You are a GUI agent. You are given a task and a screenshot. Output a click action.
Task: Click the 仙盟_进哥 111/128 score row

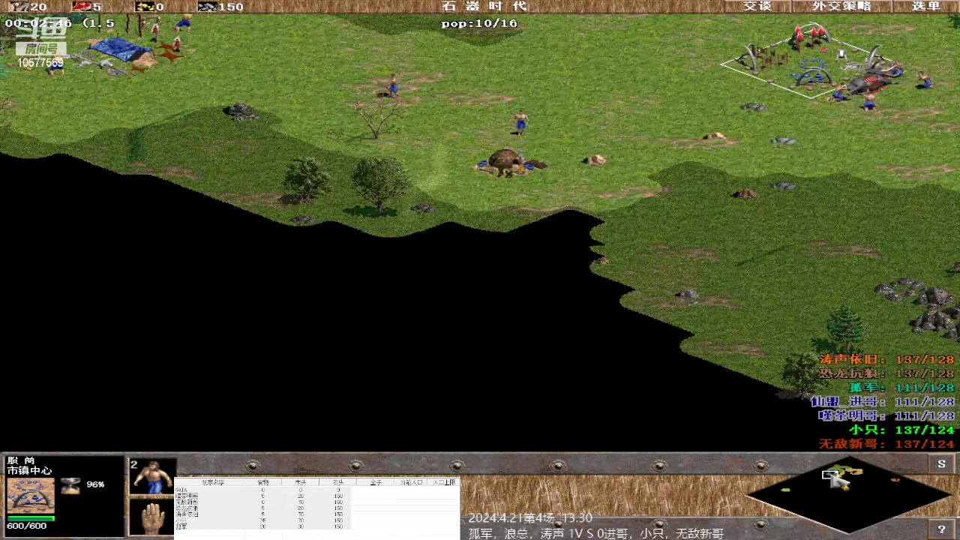883,402
